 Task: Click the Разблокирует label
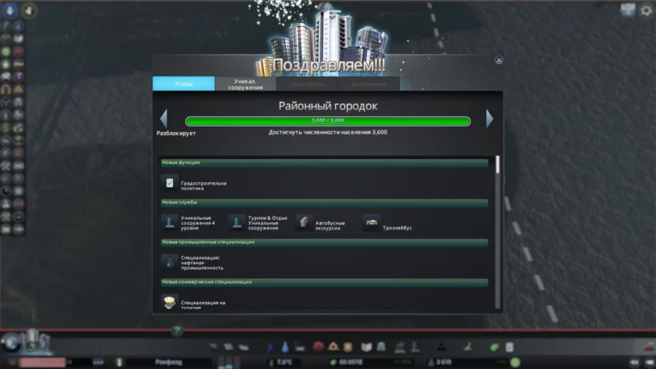[176, 134]
